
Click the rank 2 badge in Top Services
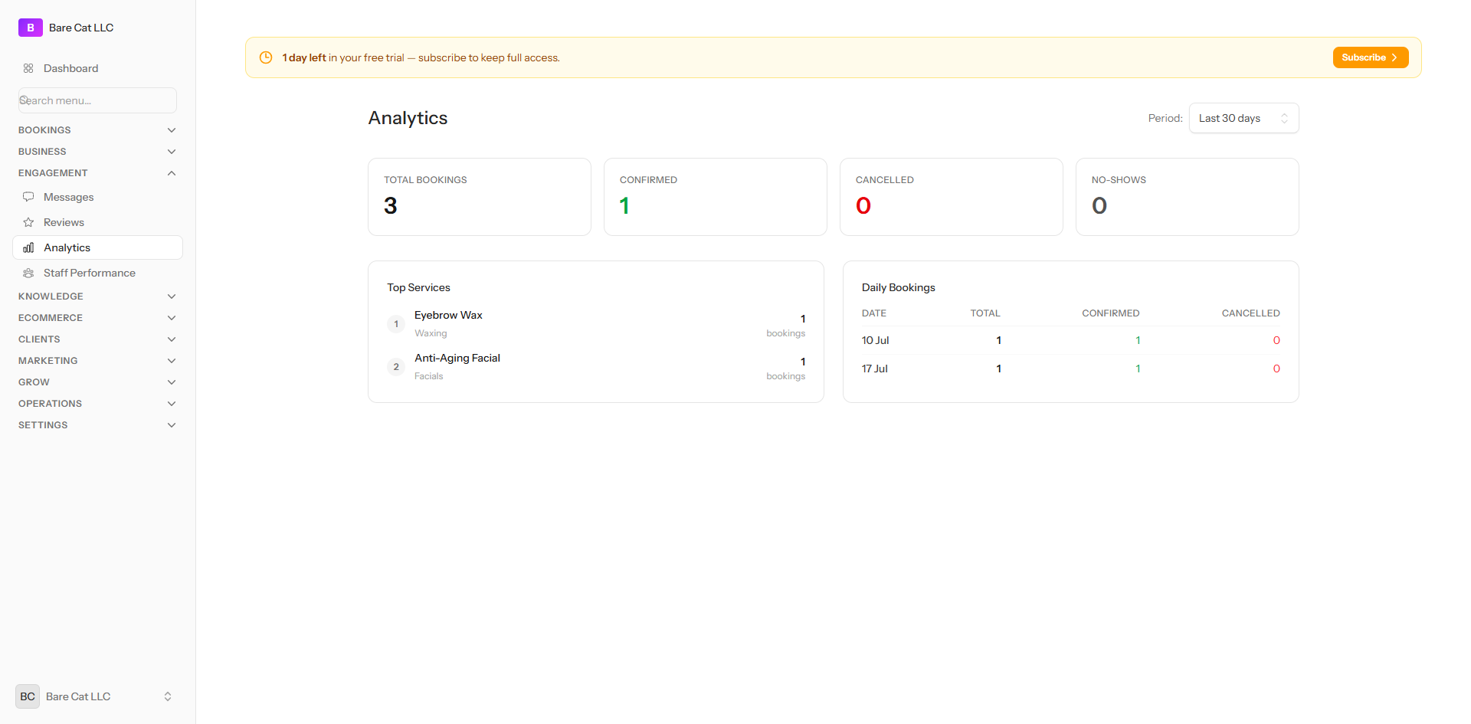pyautogui.click(x=396, y=367)
